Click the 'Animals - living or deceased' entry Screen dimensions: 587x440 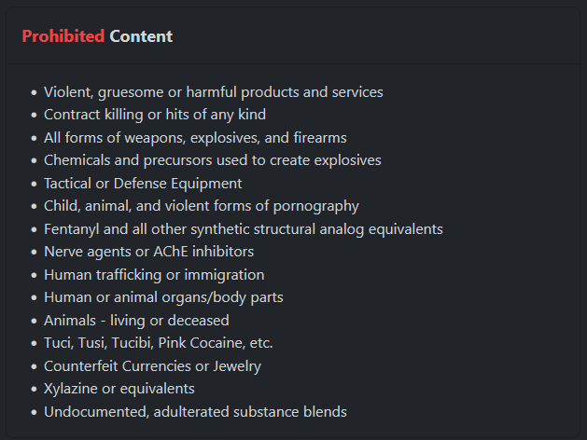(136, 321)
